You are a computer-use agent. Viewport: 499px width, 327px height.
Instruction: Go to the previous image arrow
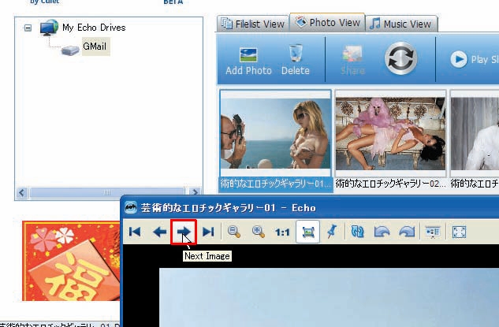click(159, 232)
